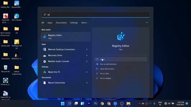Open File Explorer from taskbar

pos(128,103)
